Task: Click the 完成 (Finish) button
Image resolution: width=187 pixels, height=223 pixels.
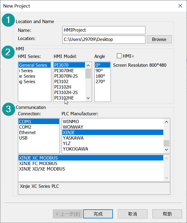Action: click(98, 214)
